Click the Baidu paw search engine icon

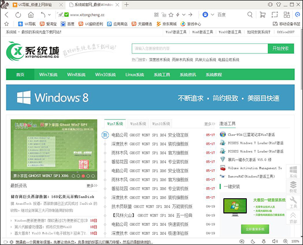[x=205, y=15]
